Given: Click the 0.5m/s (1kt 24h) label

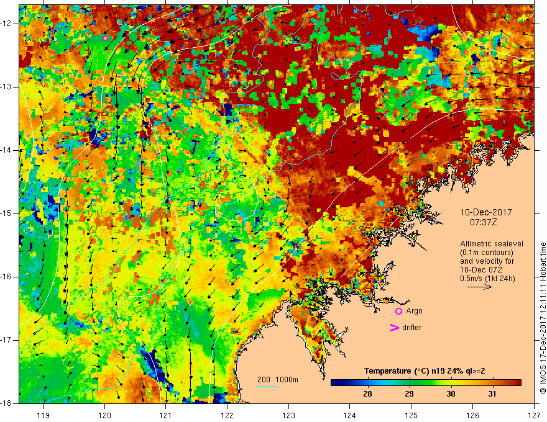Looking at the screenshot, I should (x=487, y=279).
